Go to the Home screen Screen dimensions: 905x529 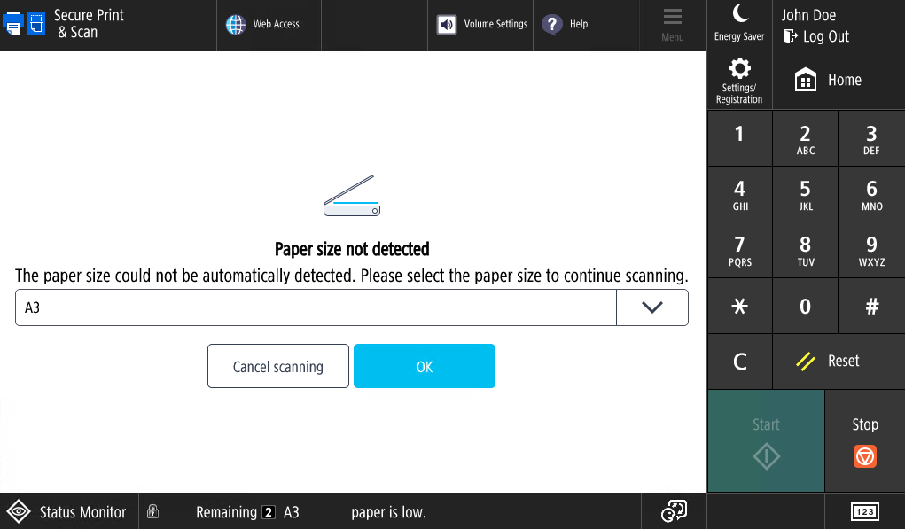[x=839, y=80]
